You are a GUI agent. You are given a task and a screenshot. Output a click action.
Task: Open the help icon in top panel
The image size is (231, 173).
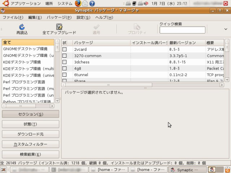tap(92, 3)
